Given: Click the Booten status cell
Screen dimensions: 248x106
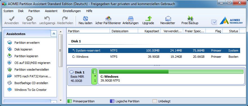Looking at the screenshot, I should pyautogui.click(x=233, y=57).
